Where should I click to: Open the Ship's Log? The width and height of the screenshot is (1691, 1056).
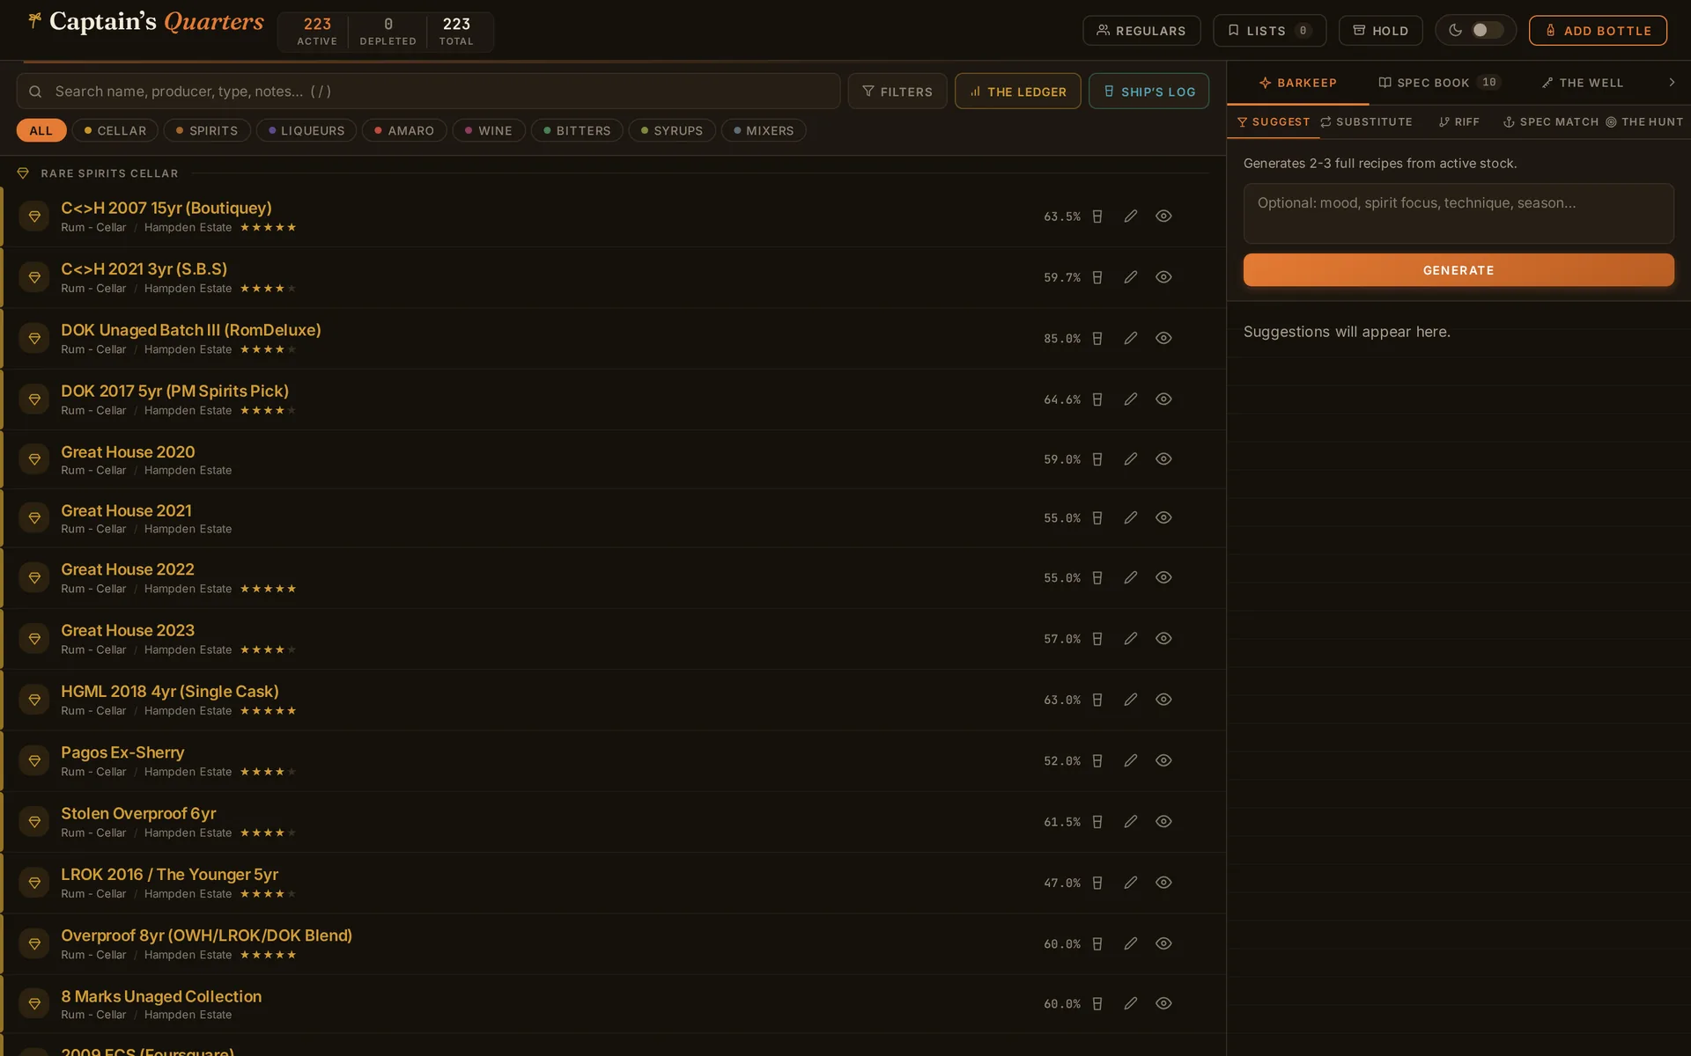[x=1148, y=92]
